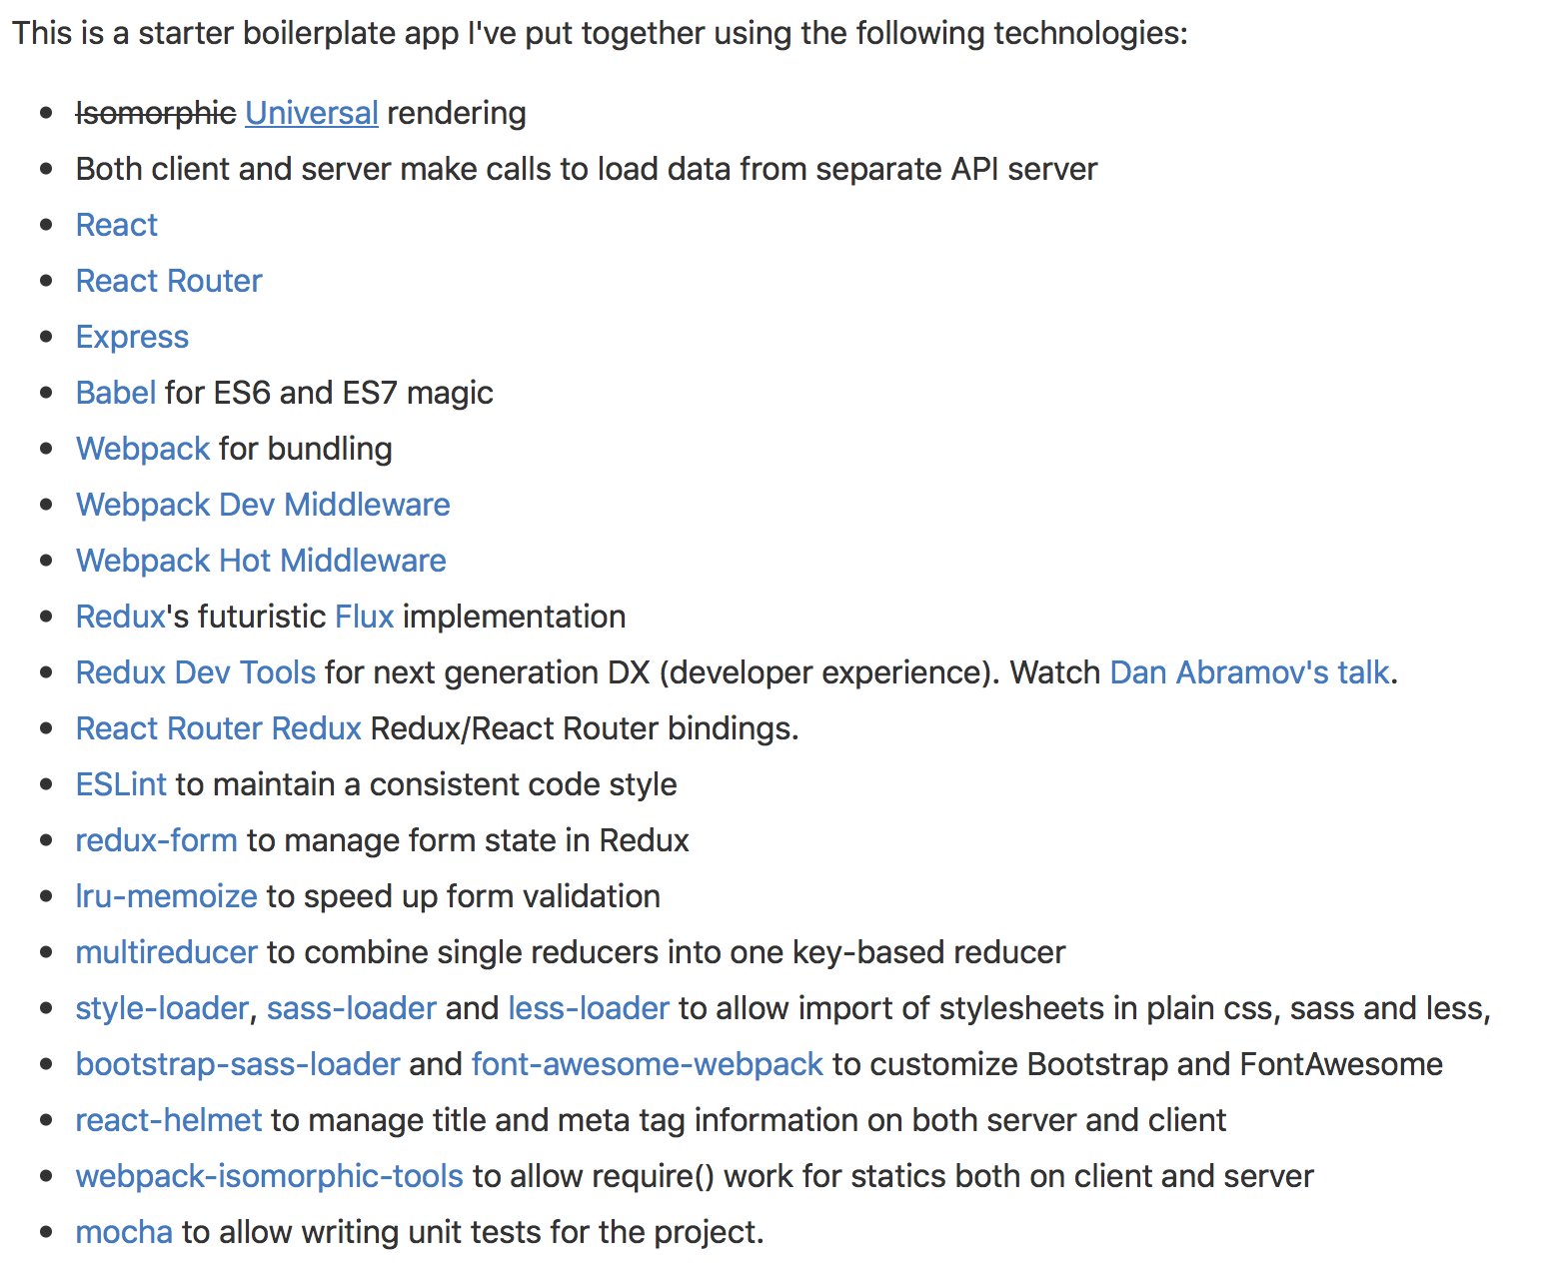Follow the React link
This screenshot has height=1275, width=1555.
[116, 225]
